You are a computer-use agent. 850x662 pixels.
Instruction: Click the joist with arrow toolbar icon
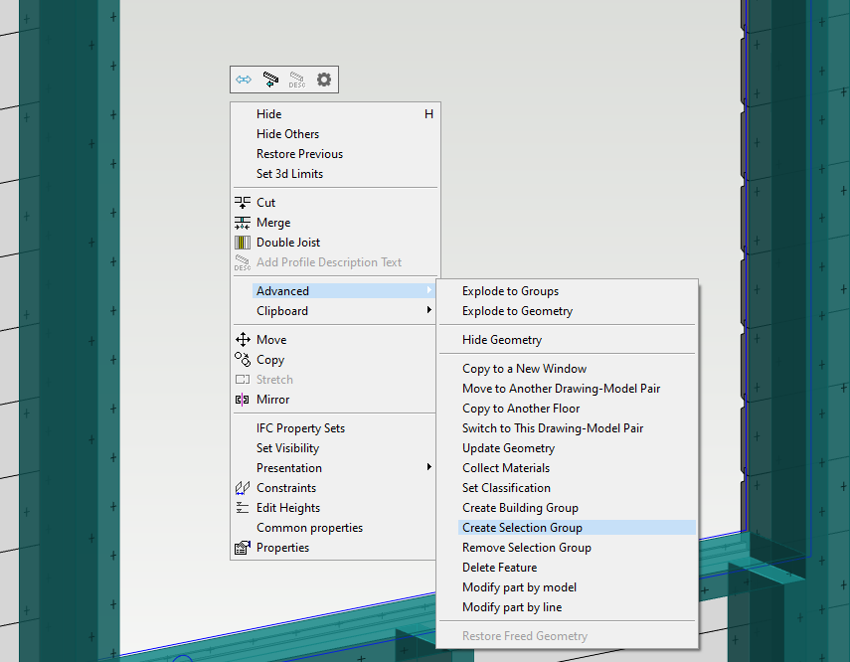[270, 80]
